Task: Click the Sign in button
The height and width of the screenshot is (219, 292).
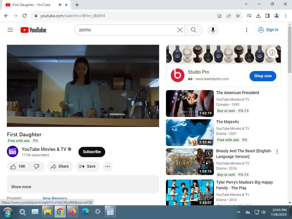Action: (x=269, y=30)
